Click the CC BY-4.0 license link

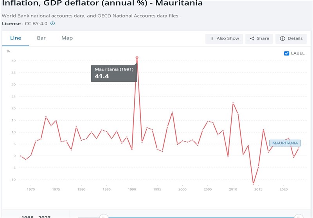(36, 23)
